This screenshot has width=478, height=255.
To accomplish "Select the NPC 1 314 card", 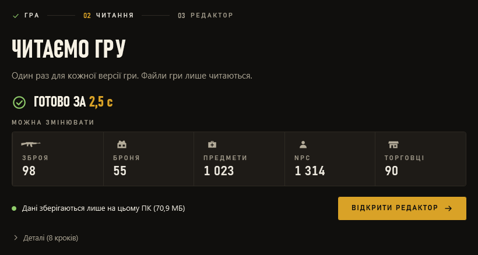I will [x=330, y=159].
